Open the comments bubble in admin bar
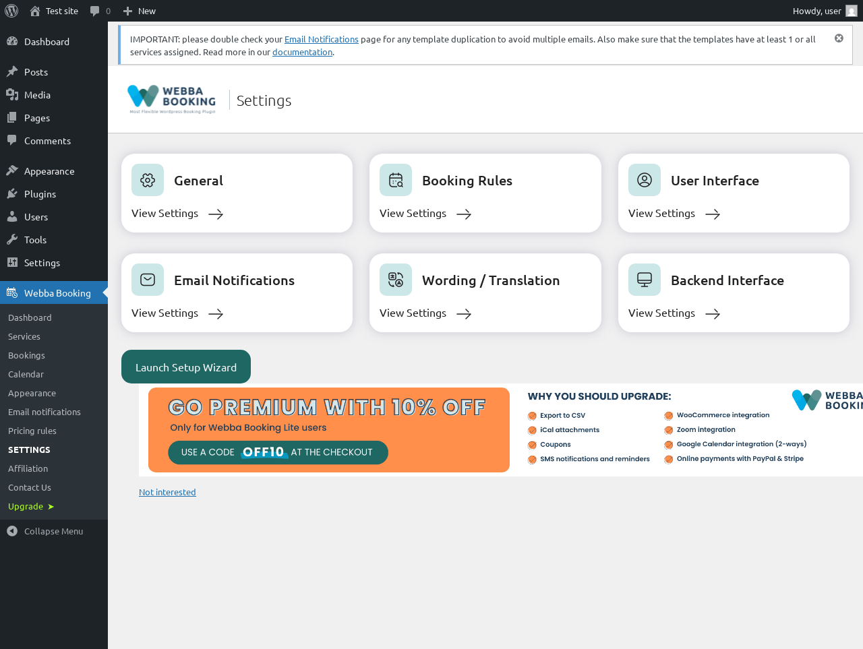Viewport: 863px width, 649px height. [x=95, y=11]
